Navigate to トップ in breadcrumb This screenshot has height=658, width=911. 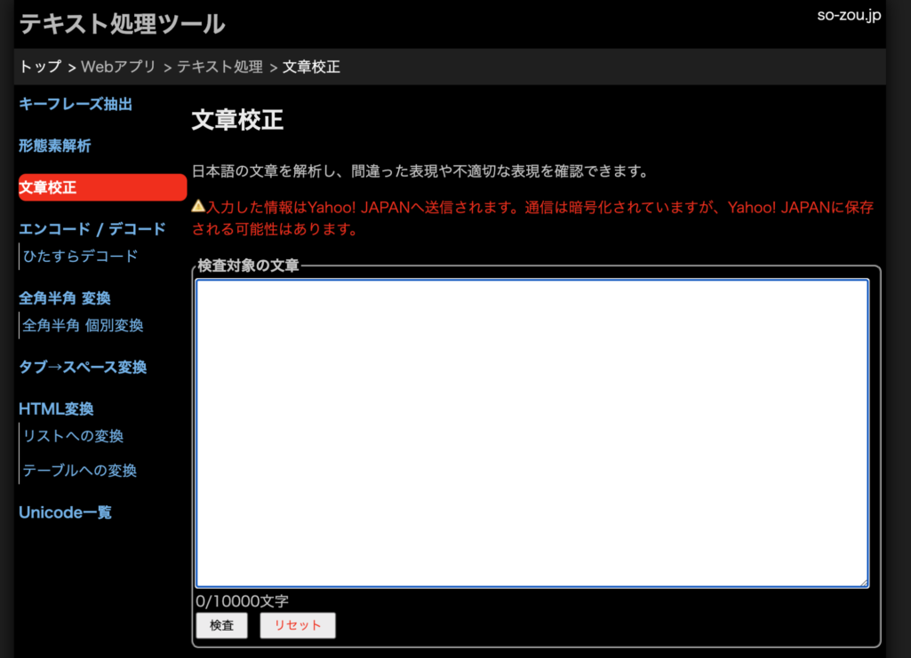[x=39, y=67]
